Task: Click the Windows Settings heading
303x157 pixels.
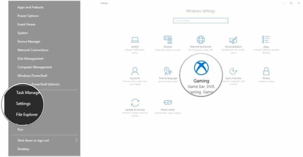Action: coord(201,11)
